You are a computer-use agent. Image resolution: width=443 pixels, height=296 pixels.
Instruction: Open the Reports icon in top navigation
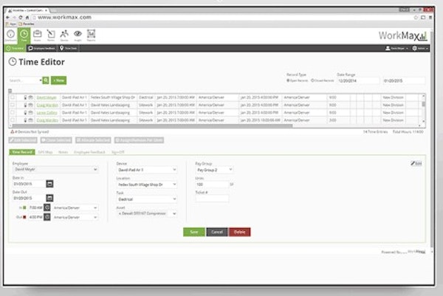coord(92,34)
